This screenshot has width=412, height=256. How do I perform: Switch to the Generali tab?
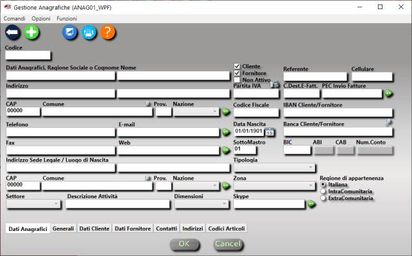click(x=63, y=228)
